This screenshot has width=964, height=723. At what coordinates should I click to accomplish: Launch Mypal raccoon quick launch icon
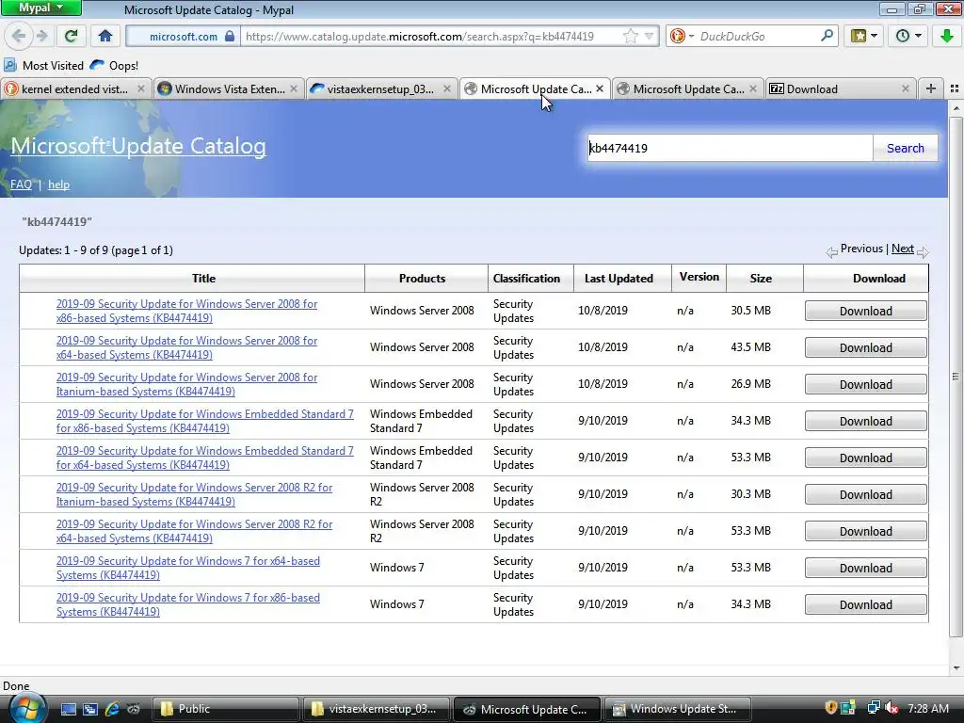coord(134,709)
